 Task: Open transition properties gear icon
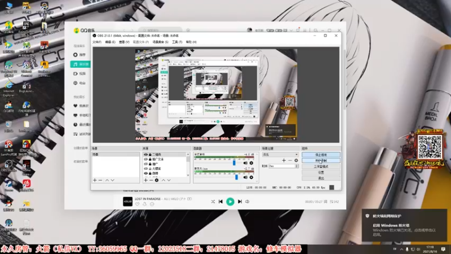pos(296,160)
